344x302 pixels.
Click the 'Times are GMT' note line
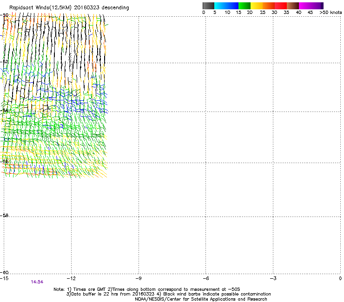[x=147, y=289]
